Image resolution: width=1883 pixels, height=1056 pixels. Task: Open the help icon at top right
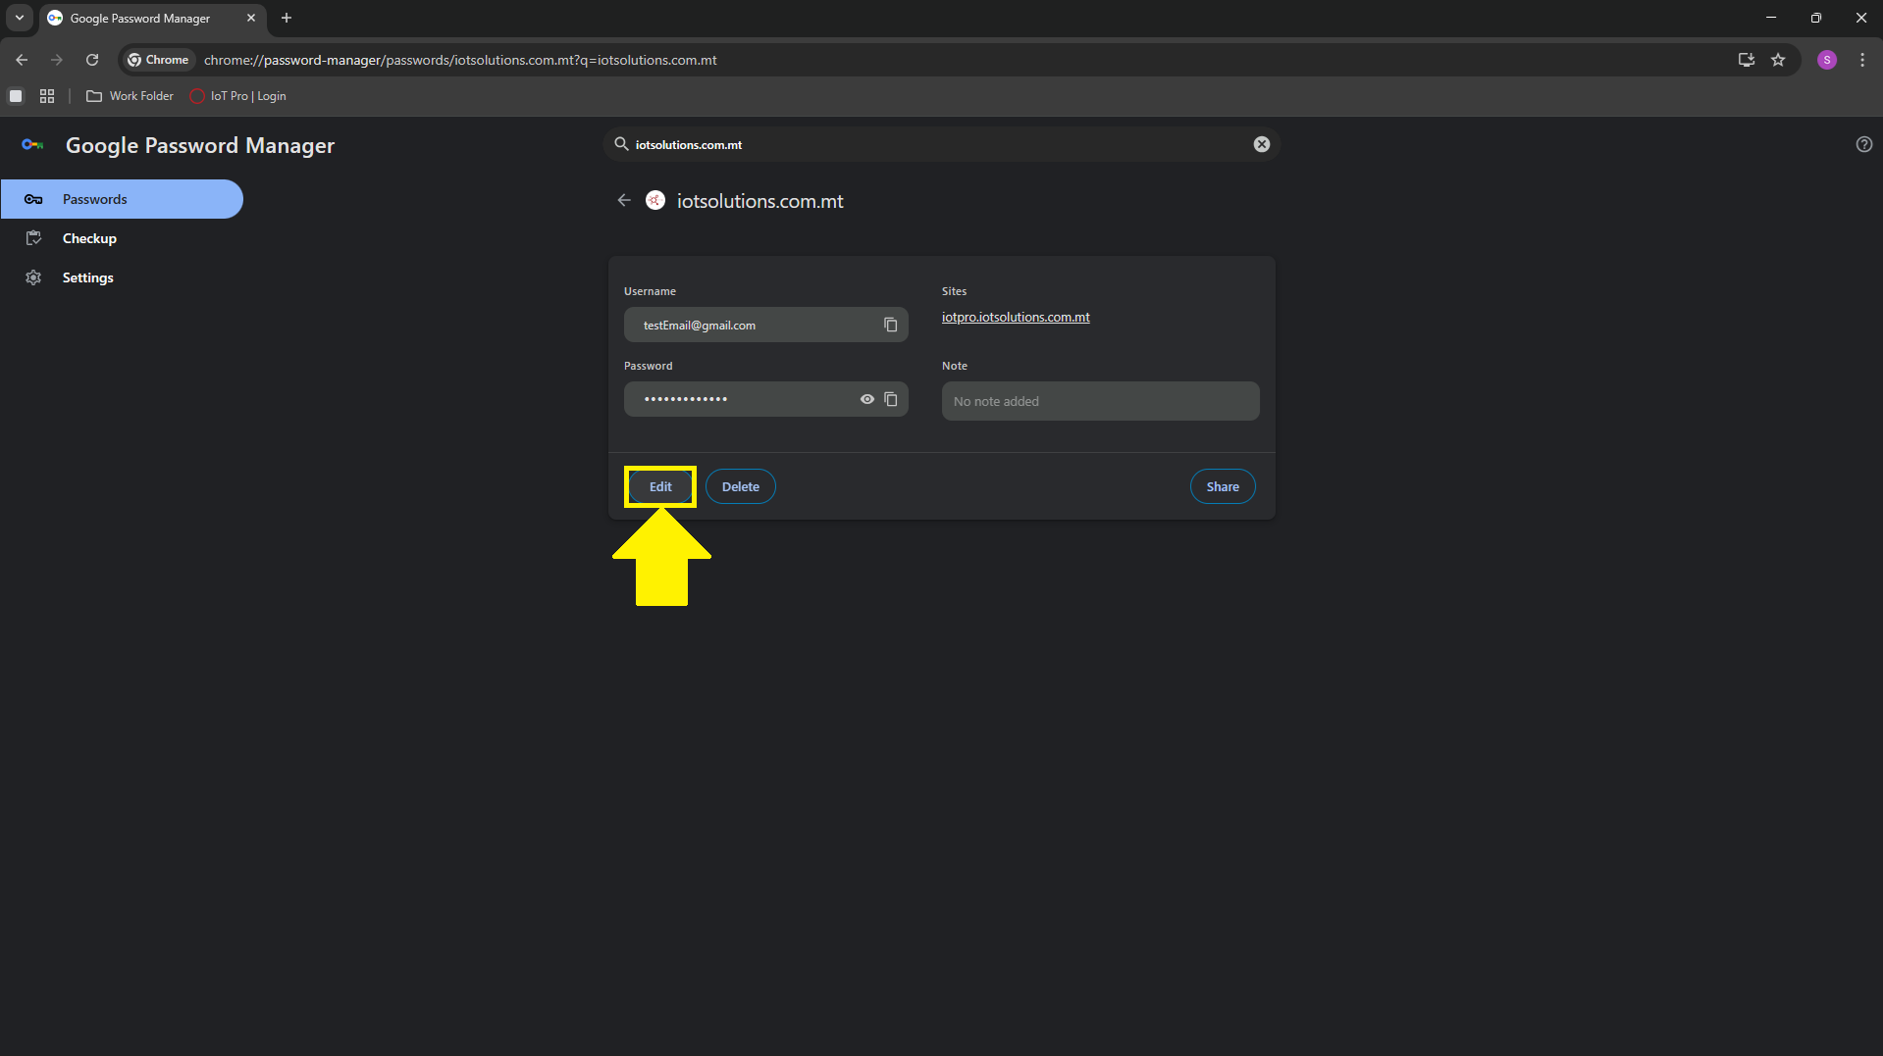click(1864, 144)
